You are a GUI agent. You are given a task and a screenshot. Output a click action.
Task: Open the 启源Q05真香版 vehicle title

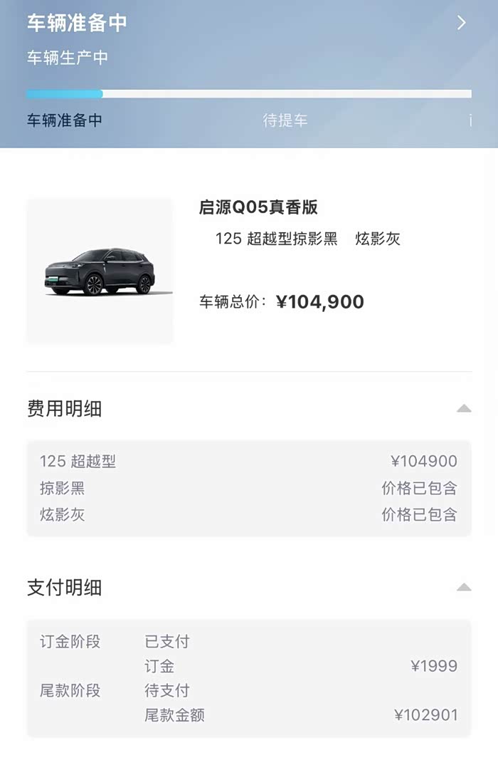[258, 207]
